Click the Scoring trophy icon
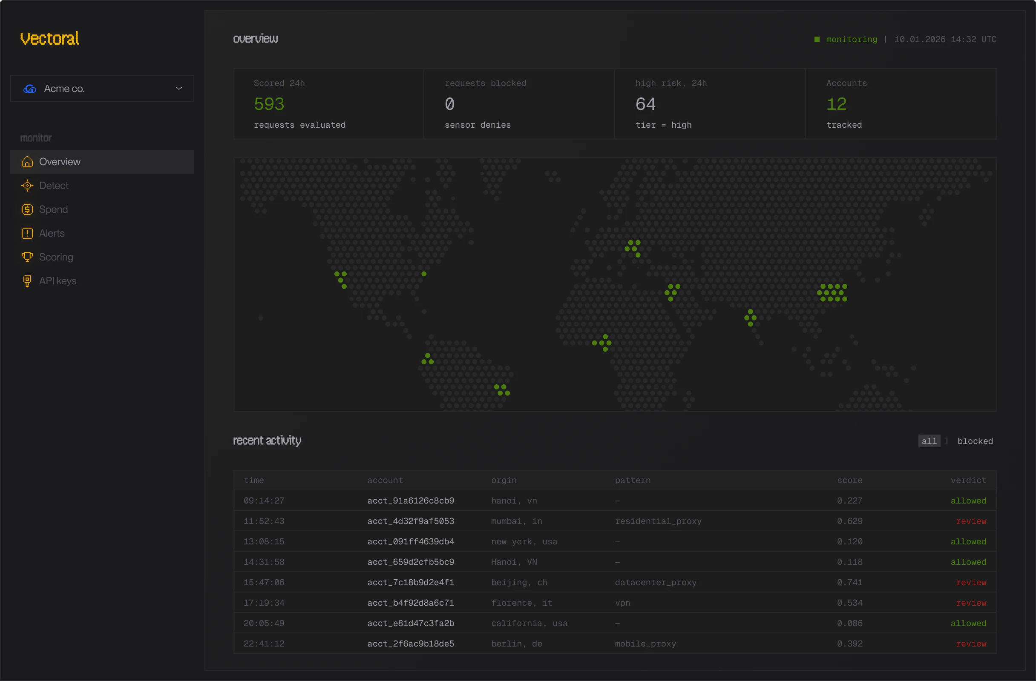Viewport: 1036px width, 681px height. [x=27, y=257]
